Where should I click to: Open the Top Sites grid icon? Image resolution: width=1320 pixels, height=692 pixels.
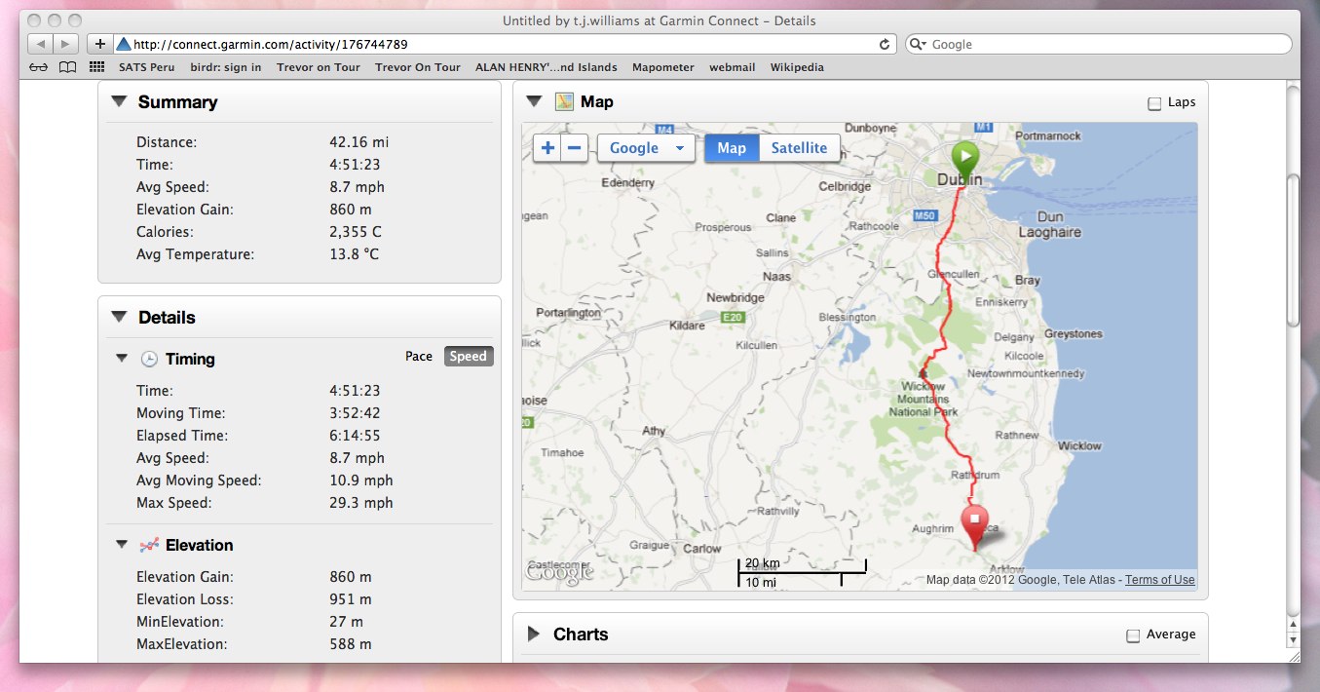click(96, 67)
